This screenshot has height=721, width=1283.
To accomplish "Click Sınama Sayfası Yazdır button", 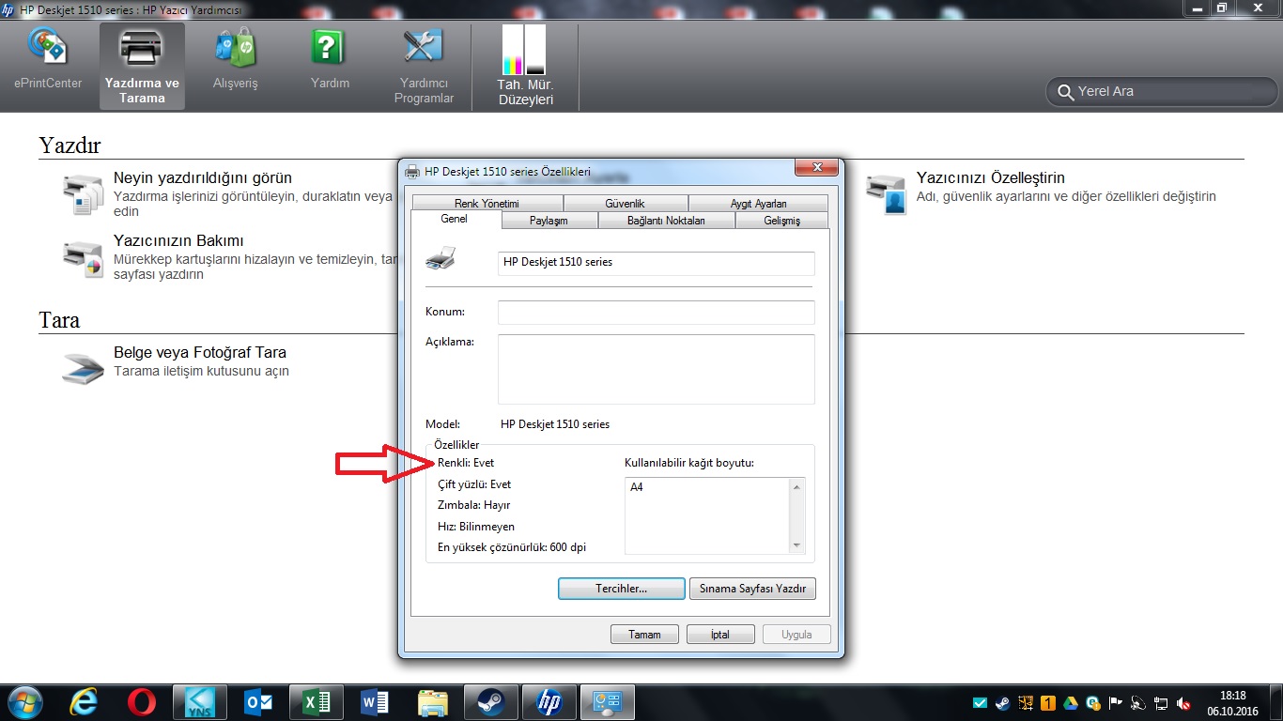I will tap(752, 589).
